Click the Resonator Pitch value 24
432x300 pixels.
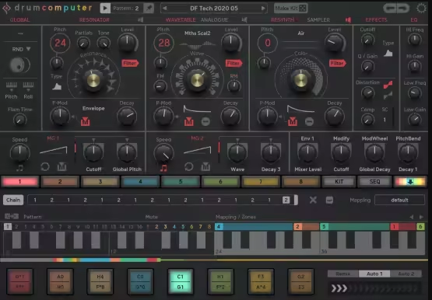tap(60, 43)
